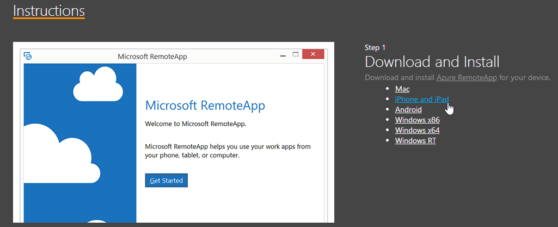558x227 pixels.
Task: Open the Windows x86 download link
Action: click(x=417, y=120)
